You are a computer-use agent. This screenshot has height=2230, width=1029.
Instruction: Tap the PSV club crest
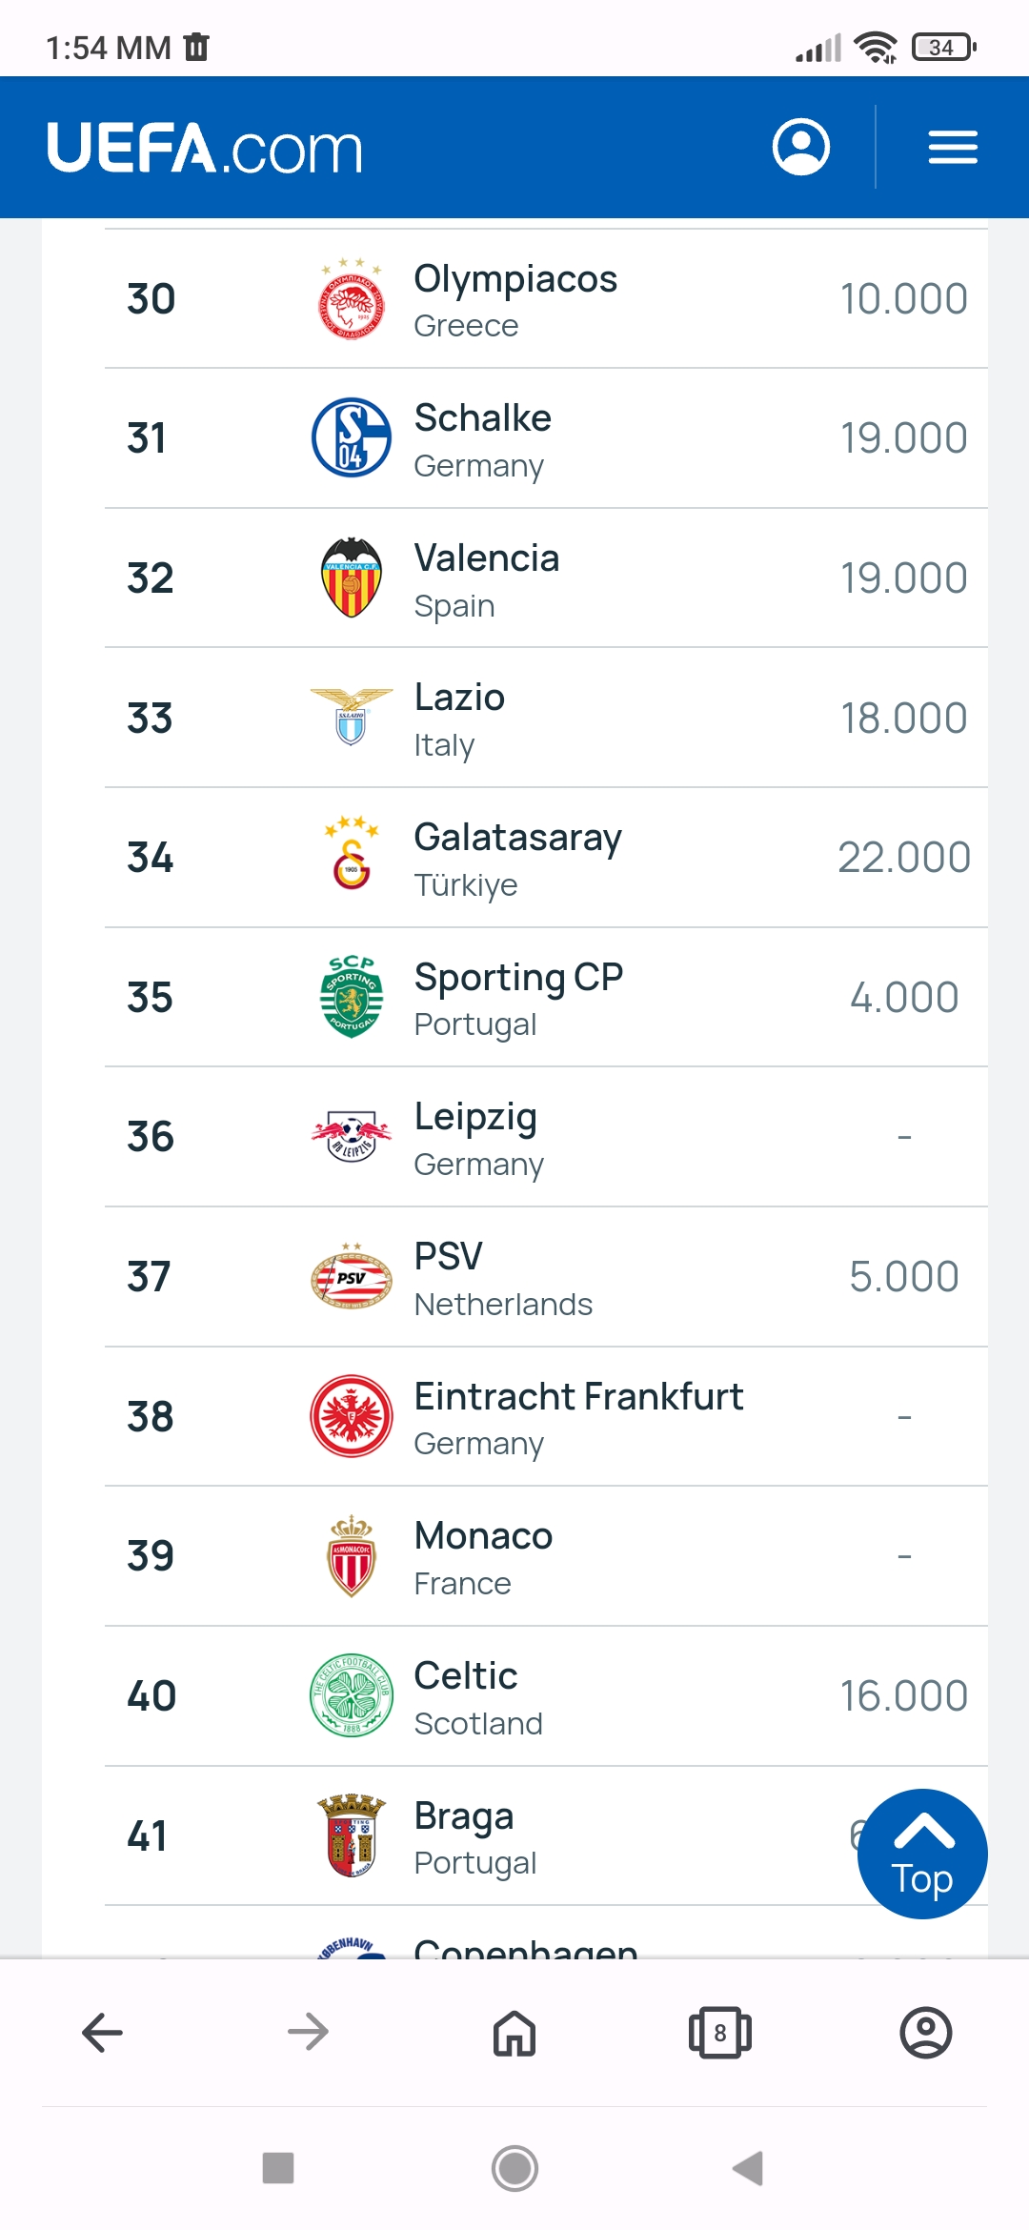tap(352, 1276)
